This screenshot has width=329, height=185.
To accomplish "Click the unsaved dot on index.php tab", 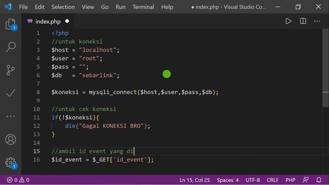I will coord(67,21).
